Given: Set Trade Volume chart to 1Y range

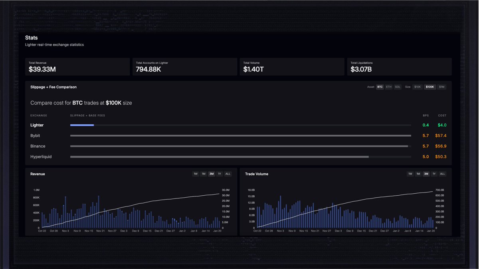Looking at the screenshot, I should coord(434,174).
